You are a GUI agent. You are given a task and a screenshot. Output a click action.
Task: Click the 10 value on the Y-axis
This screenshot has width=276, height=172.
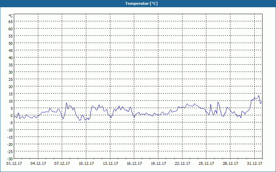pos(11,101)
